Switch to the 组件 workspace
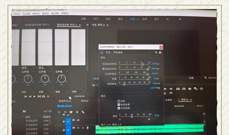This screenshot has height=135, width=229. [108, 19]
